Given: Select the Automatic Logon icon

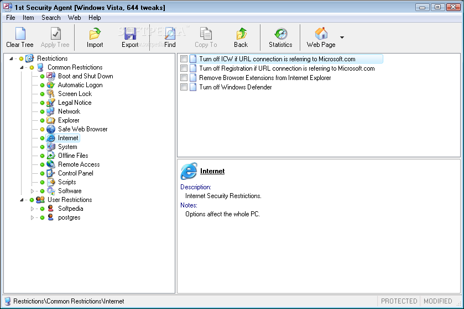Looking at the screenshot, I should (x=51, y=85).
